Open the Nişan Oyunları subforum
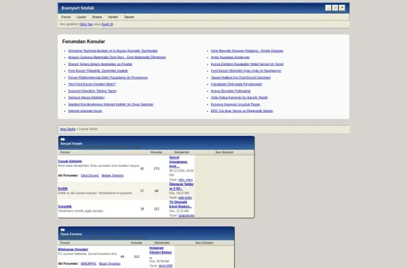Screen dimensions: 407x268 109,263
